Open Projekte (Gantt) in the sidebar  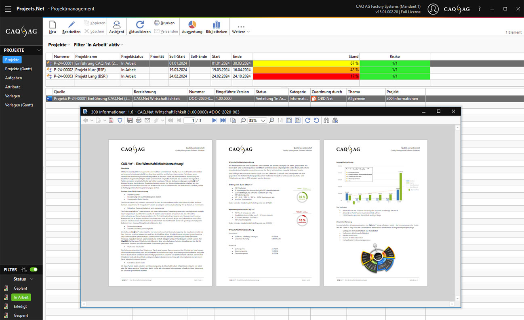tap(19, 69)
